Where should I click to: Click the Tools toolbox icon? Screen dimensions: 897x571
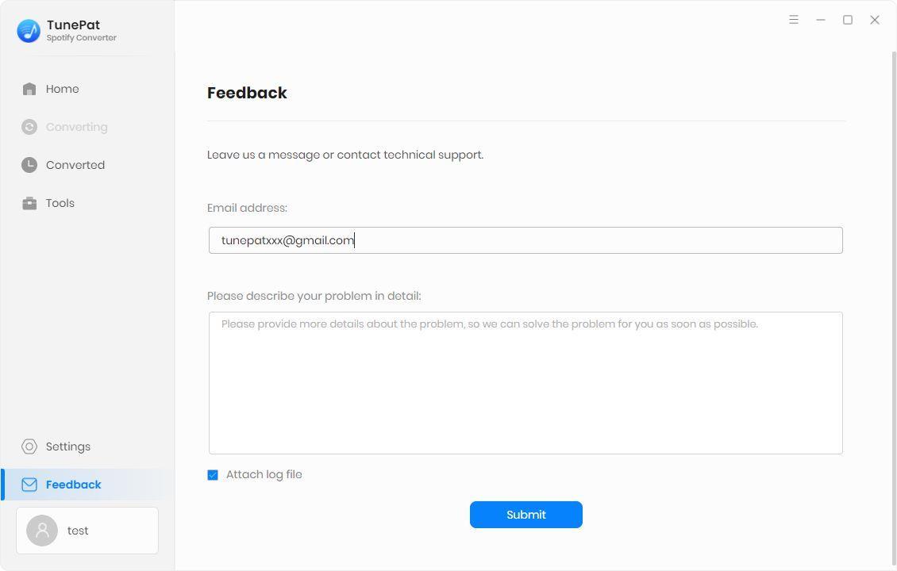[x=29, y=203]
